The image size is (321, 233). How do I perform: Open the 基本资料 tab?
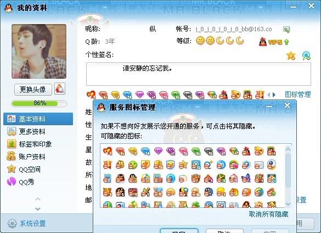(x=38, y=119)
